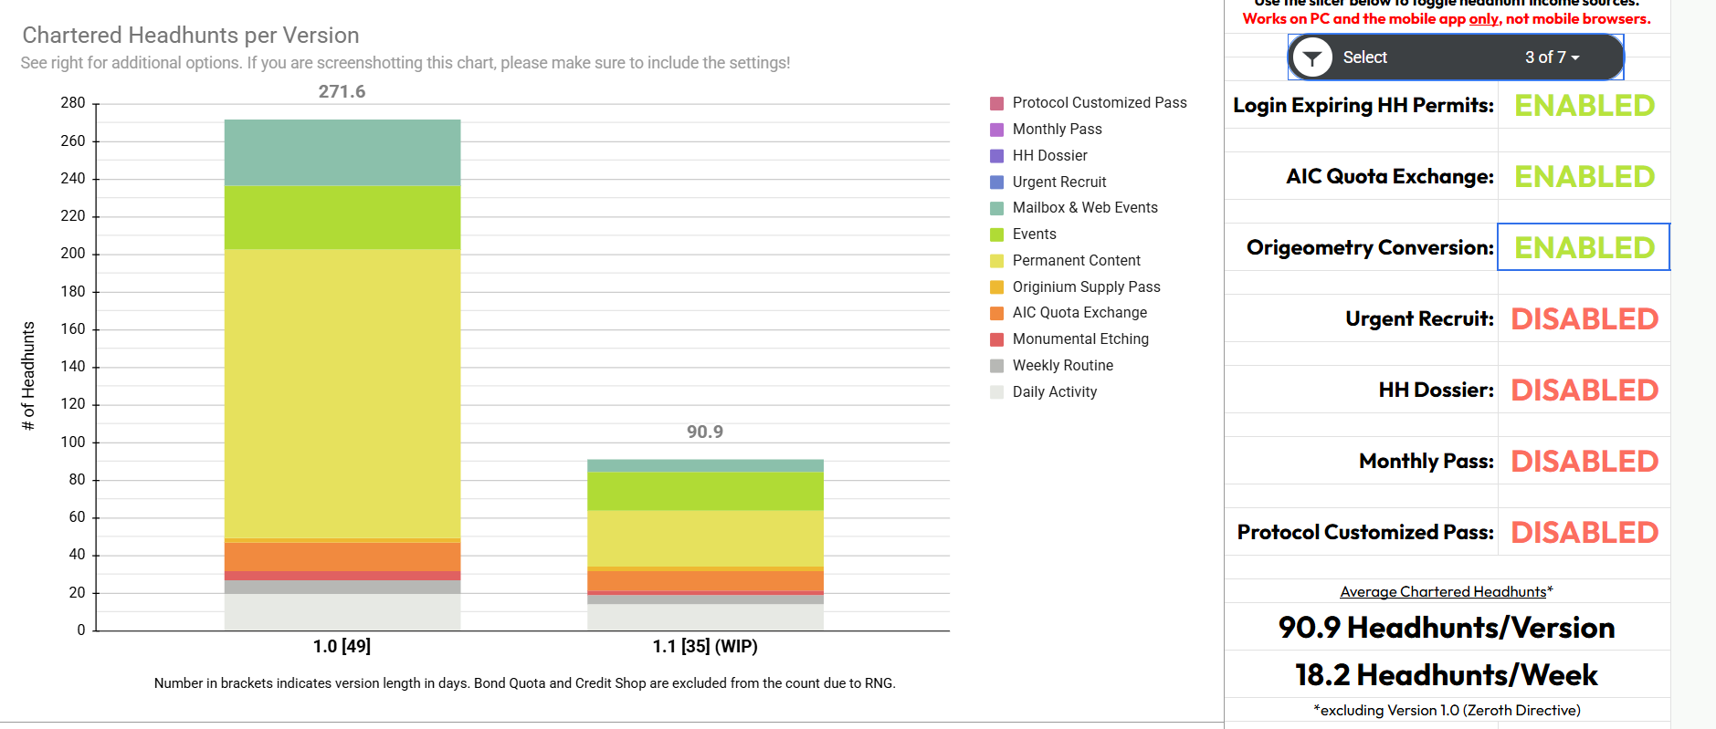
Task: Open the '3 of 7' slicer dropdown
Action: click(x=1552, y=57)
